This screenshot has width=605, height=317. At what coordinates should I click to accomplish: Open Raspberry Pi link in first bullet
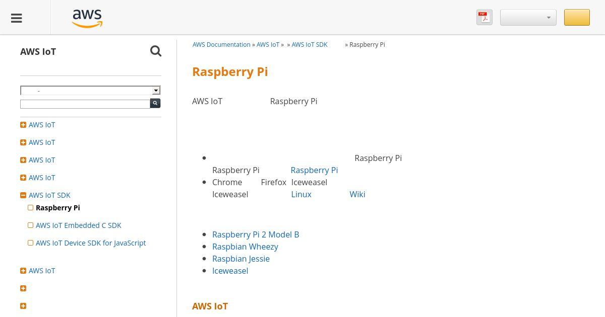(x=314, y=170)
